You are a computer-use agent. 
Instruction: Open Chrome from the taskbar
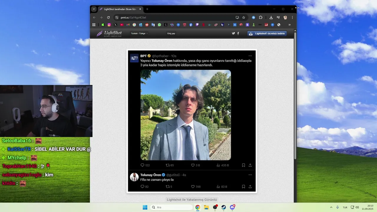point(198,207)
